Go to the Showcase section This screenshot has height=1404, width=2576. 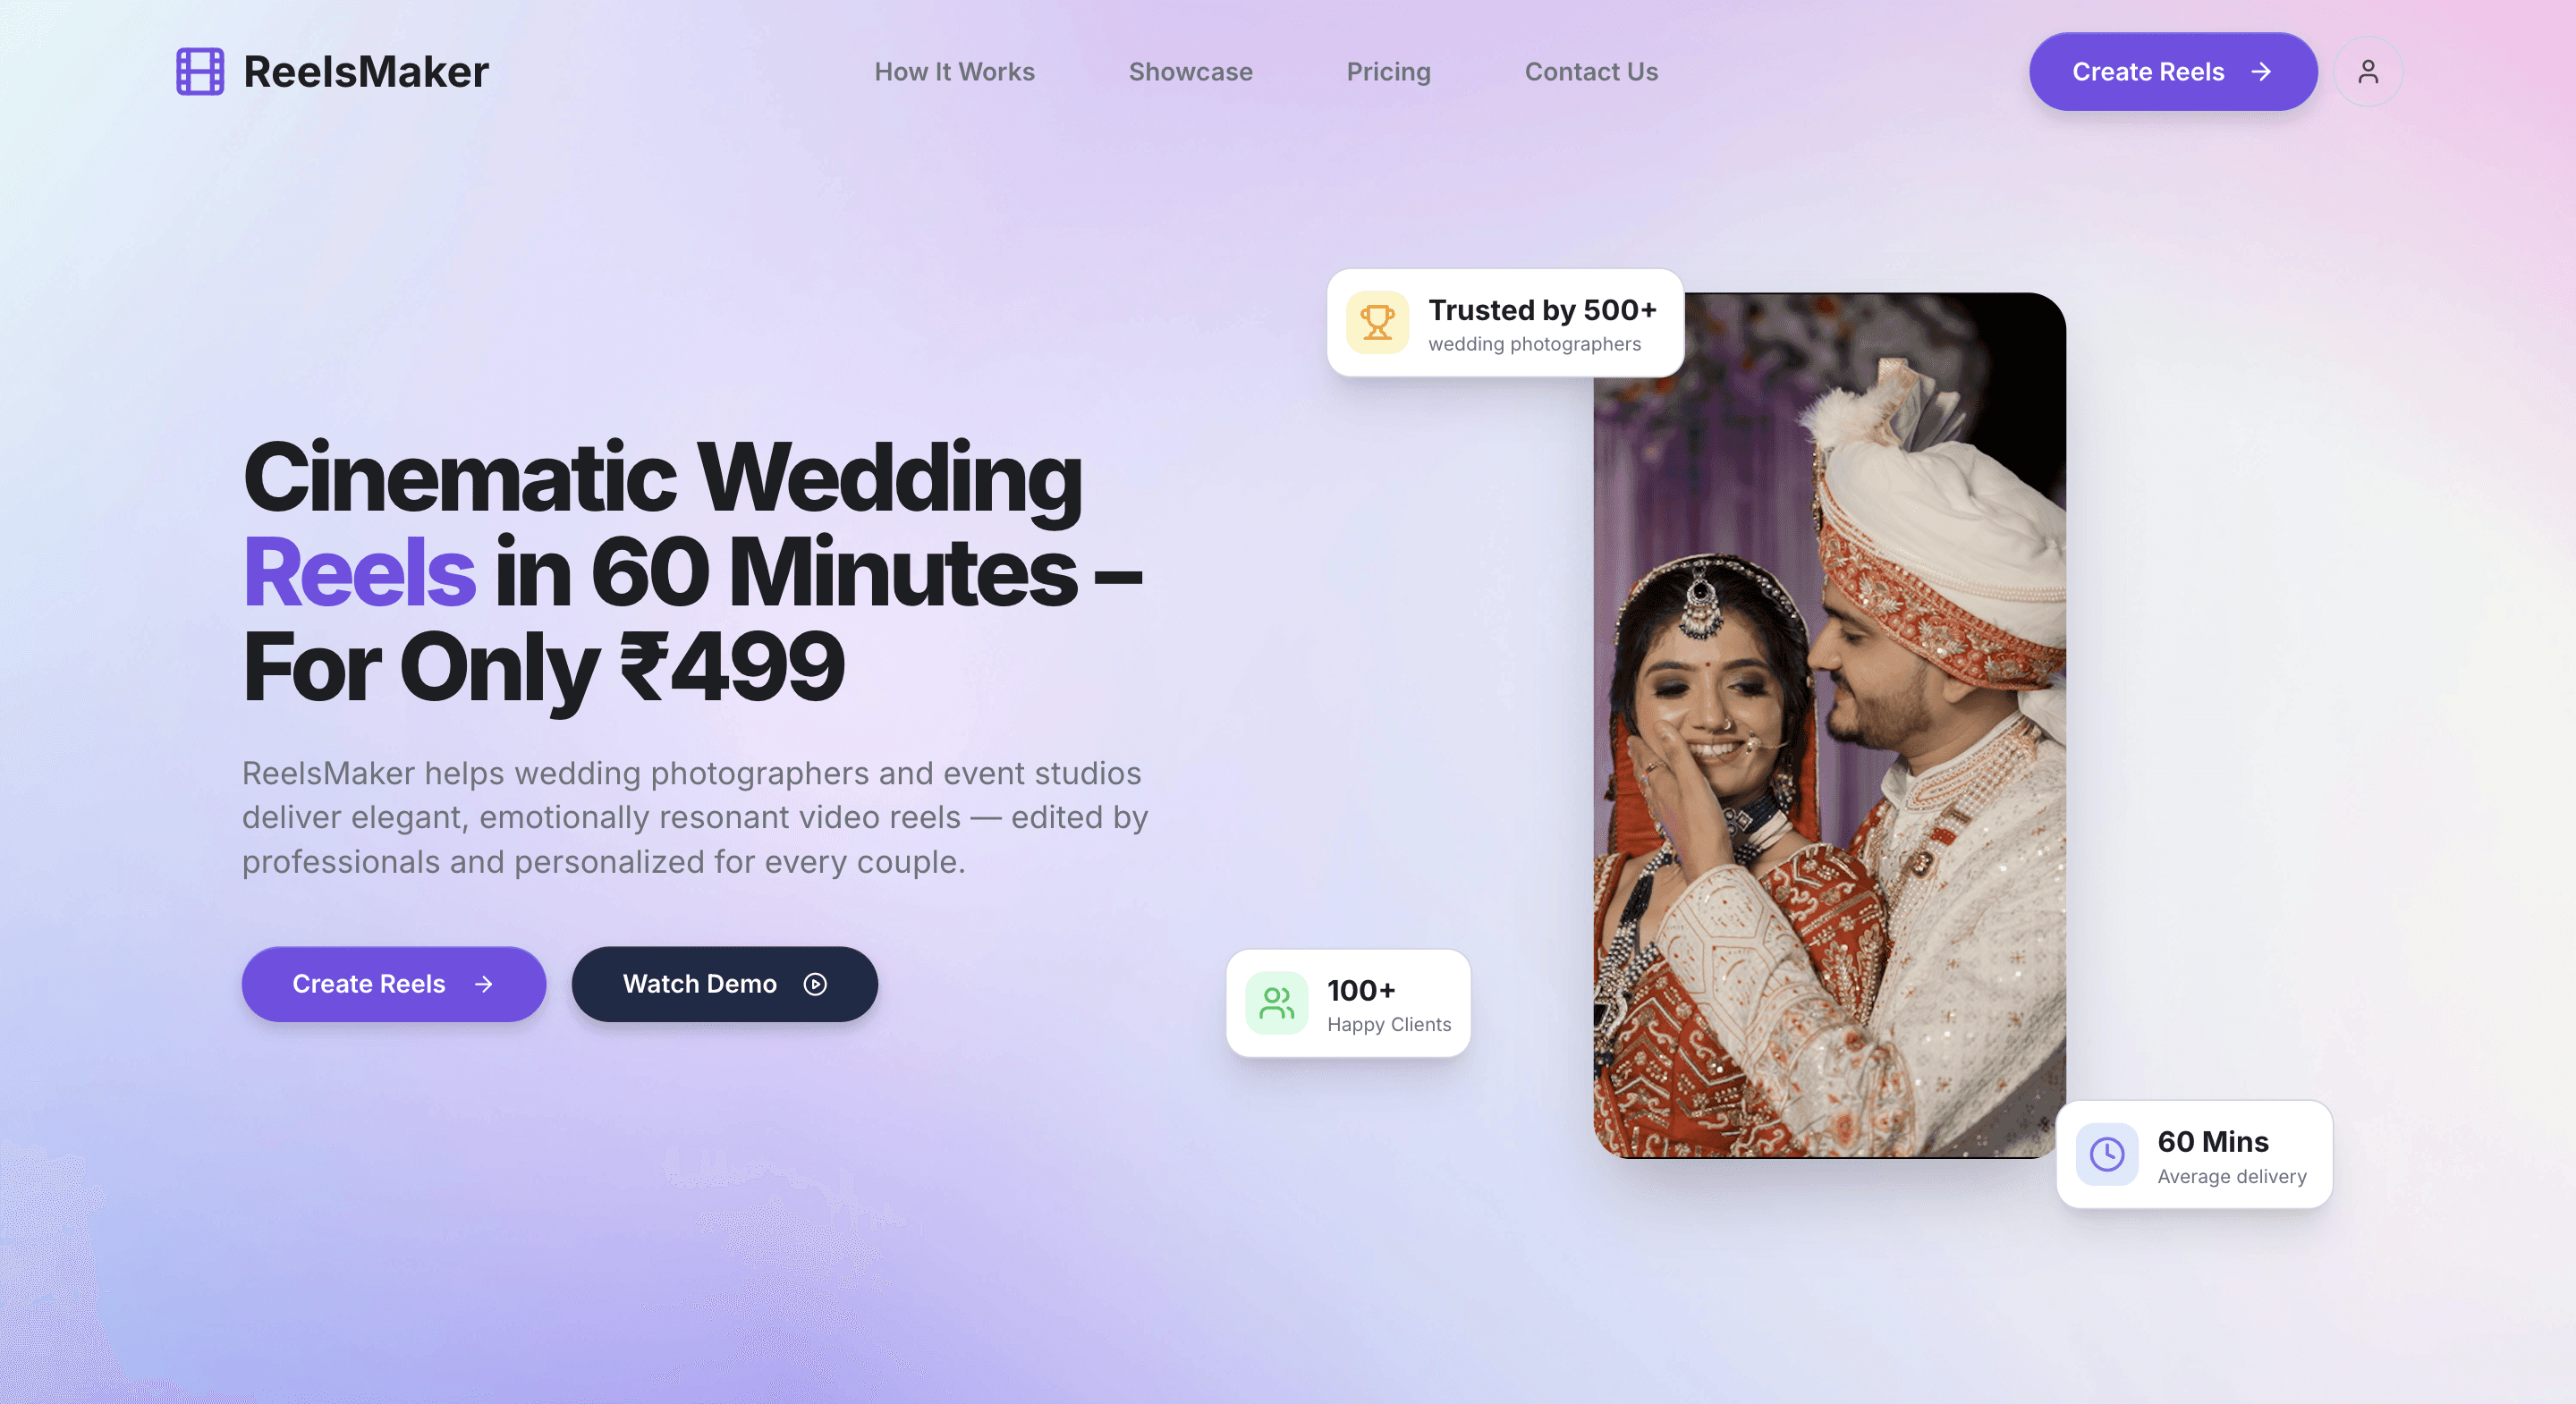click(1190, 72)
